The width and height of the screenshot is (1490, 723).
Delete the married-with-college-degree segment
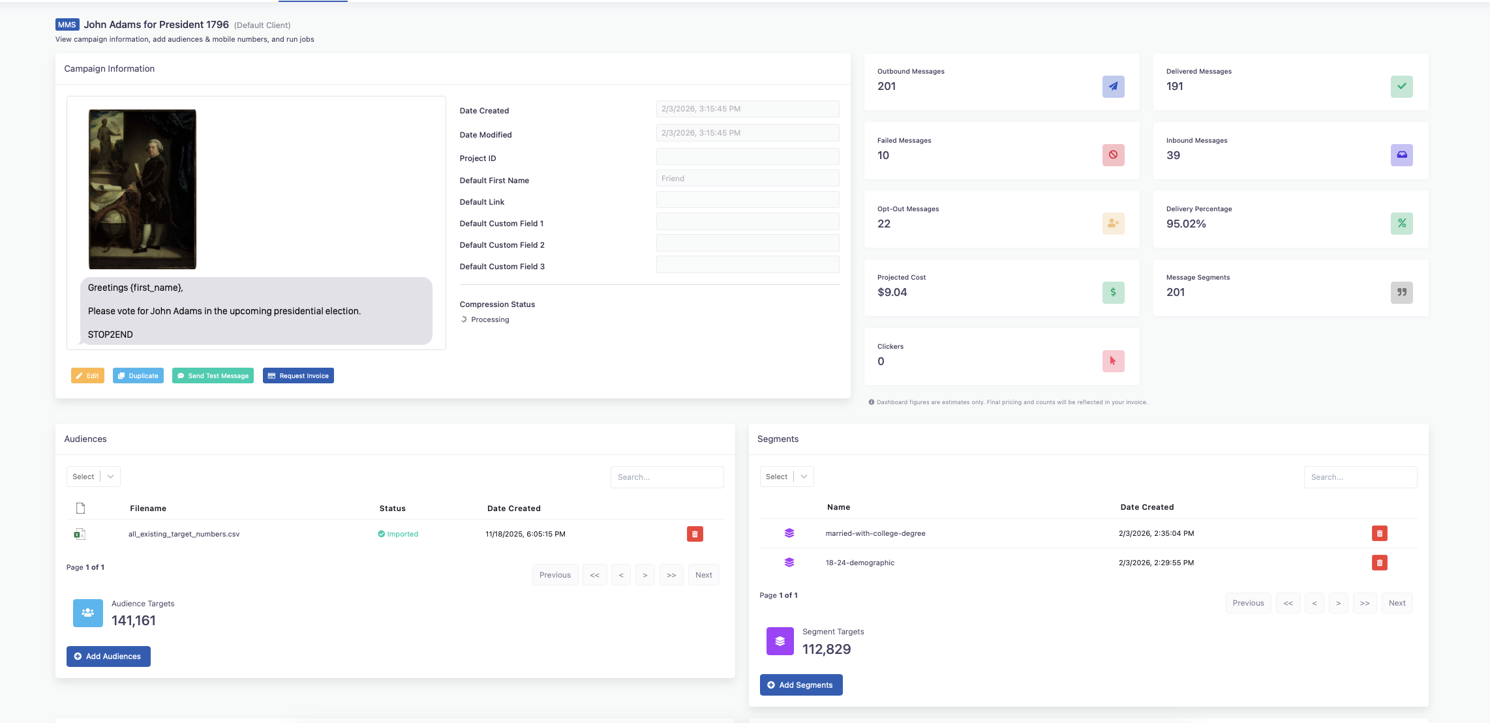tap(1379, 533)
